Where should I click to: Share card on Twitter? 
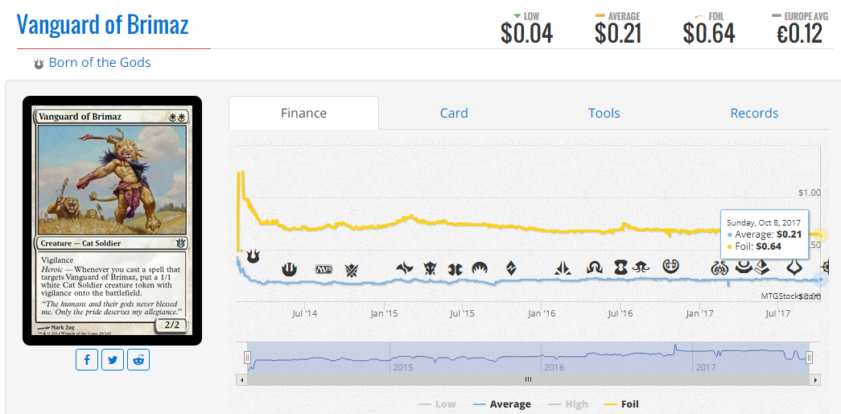point(113,359)
